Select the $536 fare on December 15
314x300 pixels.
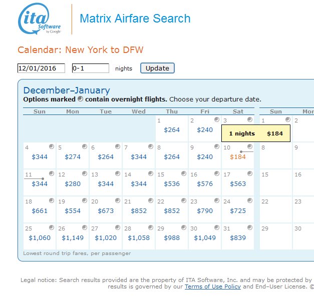click(172, 184)
